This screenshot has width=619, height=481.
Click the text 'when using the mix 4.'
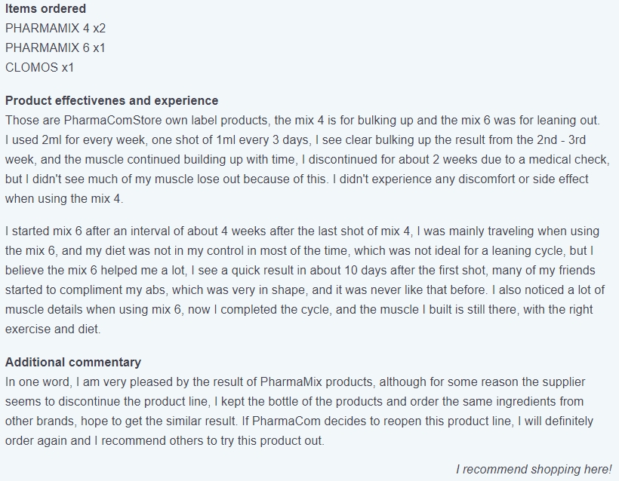click(x=64, y=198)
